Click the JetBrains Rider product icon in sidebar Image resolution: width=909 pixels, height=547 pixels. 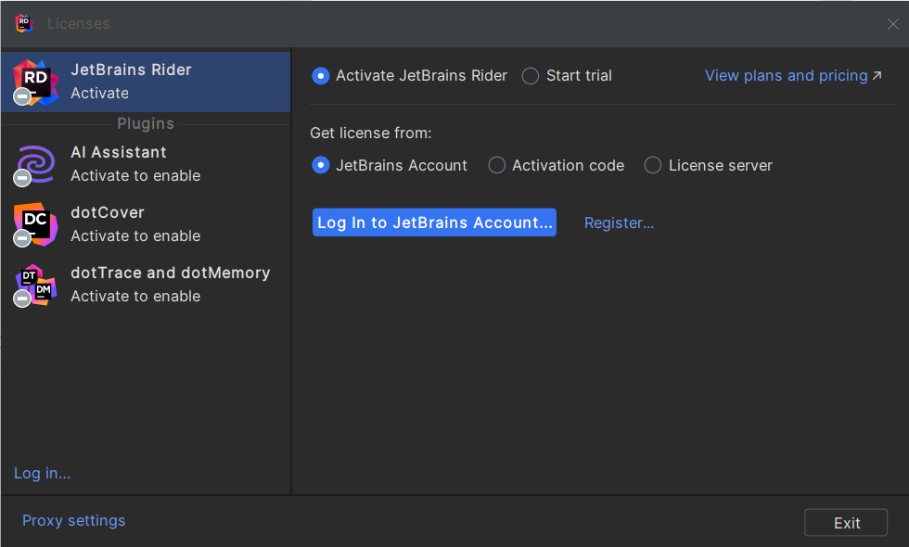36,83
